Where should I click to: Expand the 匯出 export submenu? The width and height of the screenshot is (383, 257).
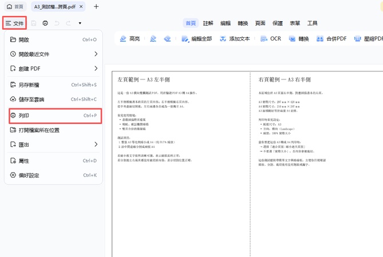53,144
